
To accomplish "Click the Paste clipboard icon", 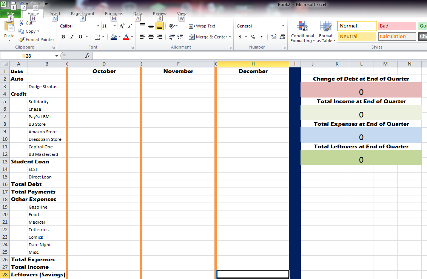I will tap(9, 27).
